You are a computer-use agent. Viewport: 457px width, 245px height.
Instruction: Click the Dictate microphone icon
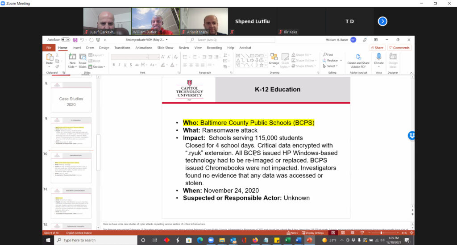point(378,57)
